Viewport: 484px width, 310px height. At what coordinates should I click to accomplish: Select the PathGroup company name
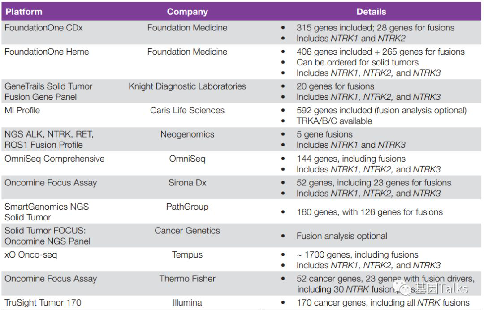[187, 207]
